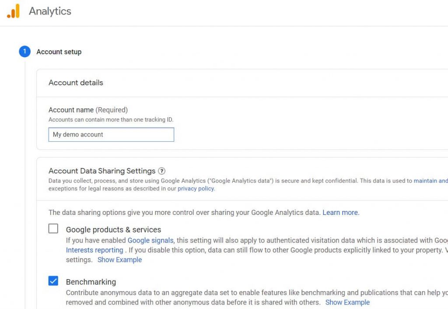Click the Learn more link

click(340, 212)
